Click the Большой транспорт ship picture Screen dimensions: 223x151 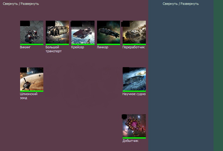pos(57,33)
